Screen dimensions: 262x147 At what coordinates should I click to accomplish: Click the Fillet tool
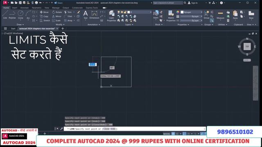pyautogui.click(x=68, y=16)
